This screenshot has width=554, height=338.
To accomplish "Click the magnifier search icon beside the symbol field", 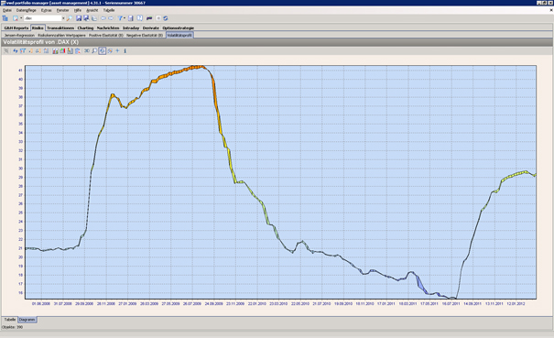I will click(70, 18).
